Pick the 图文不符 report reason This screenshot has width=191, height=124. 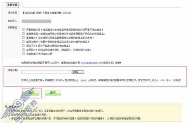click(23, 46)
